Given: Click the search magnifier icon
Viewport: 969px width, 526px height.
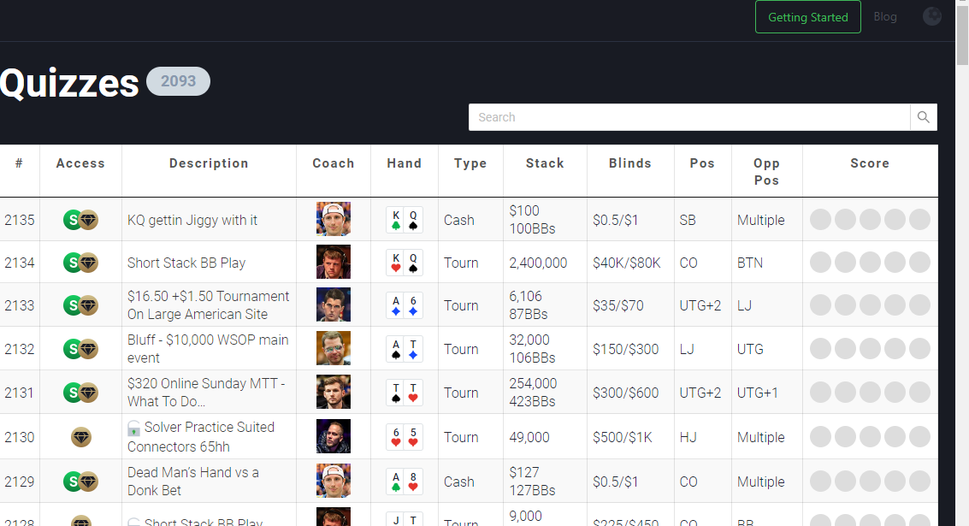Looking at the screenshot, I should point(924,117).
